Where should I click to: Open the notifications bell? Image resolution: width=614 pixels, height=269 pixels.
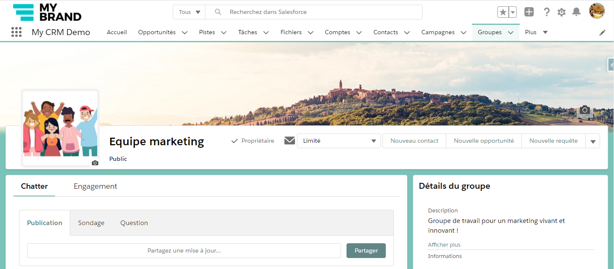coord(576,12)
